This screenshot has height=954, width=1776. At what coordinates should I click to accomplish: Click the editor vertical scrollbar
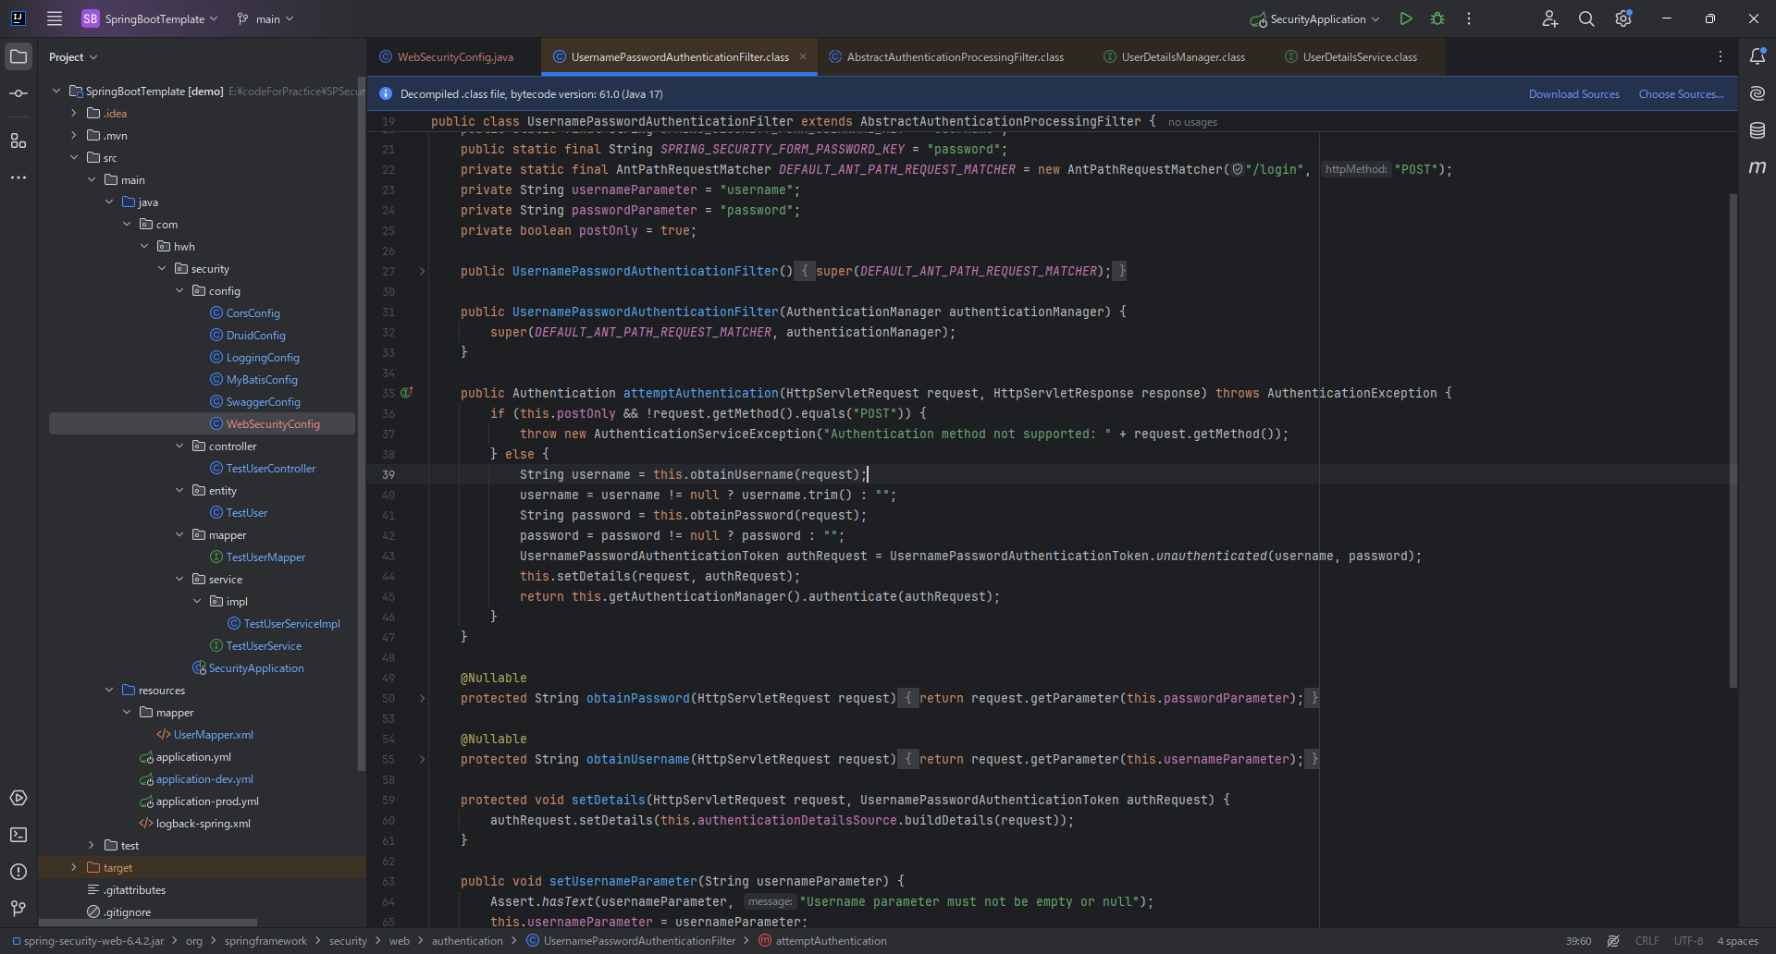pyautogui.click(x=1733, y=441)
